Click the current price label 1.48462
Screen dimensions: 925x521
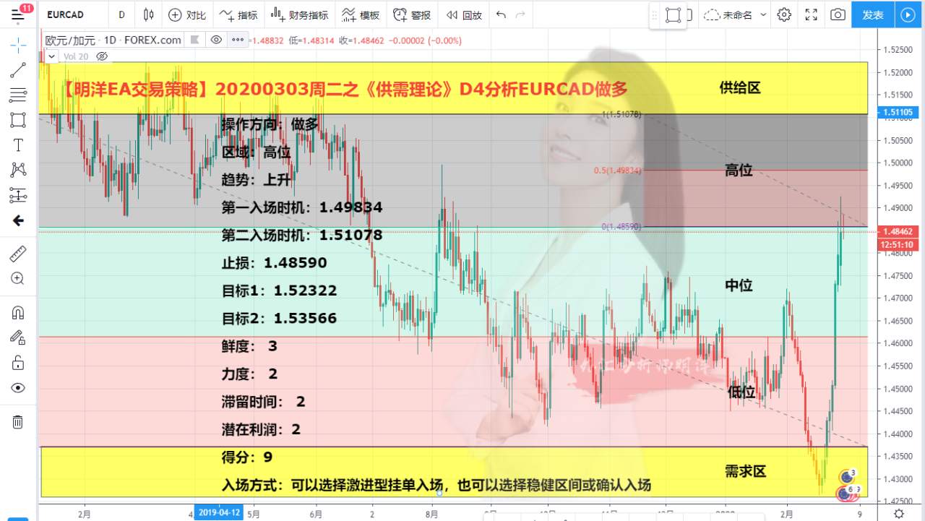897,232
